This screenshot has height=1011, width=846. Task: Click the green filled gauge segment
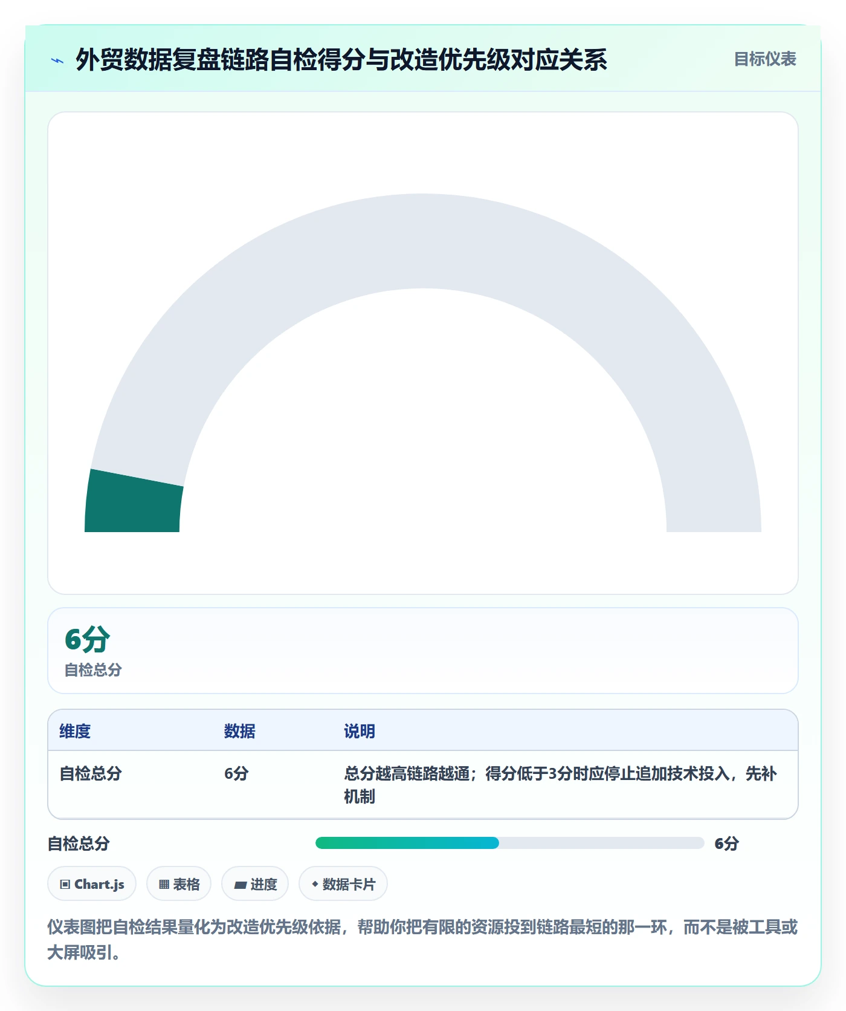coord(134,501)
